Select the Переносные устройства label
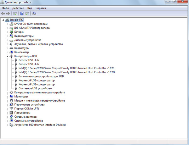The height and width of the screenshot is (145, 189). tap(29, 105)
